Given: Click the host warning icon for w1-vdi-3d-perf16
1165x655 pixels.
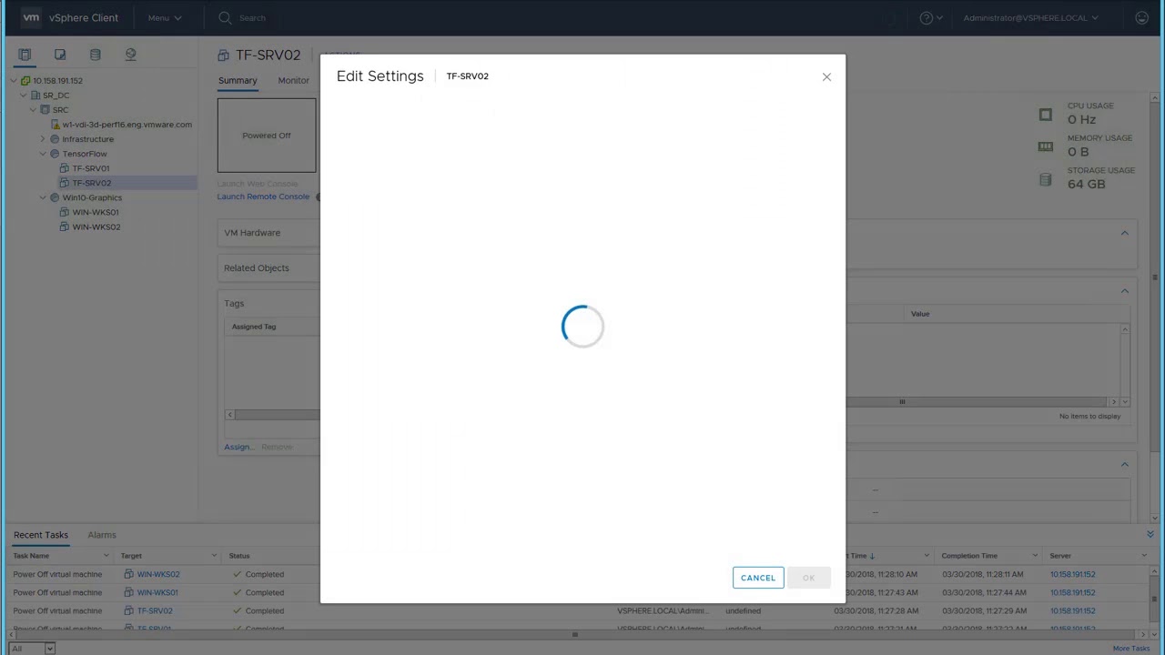Looking at the screenshot, I should tap(56, 125).
